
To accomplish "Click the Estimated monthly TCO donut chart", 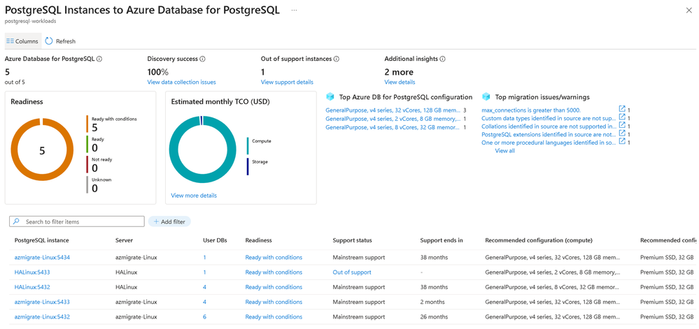I will [x=202, y=149].
